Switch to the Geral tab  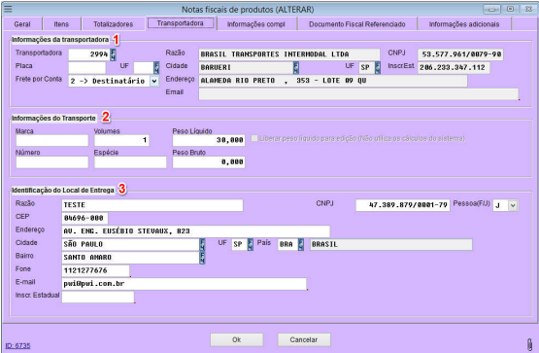point(22,24)
